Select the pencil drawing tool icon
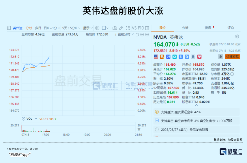Image resolution: width=247 pixels, height=163 pixels. [121, 28]
